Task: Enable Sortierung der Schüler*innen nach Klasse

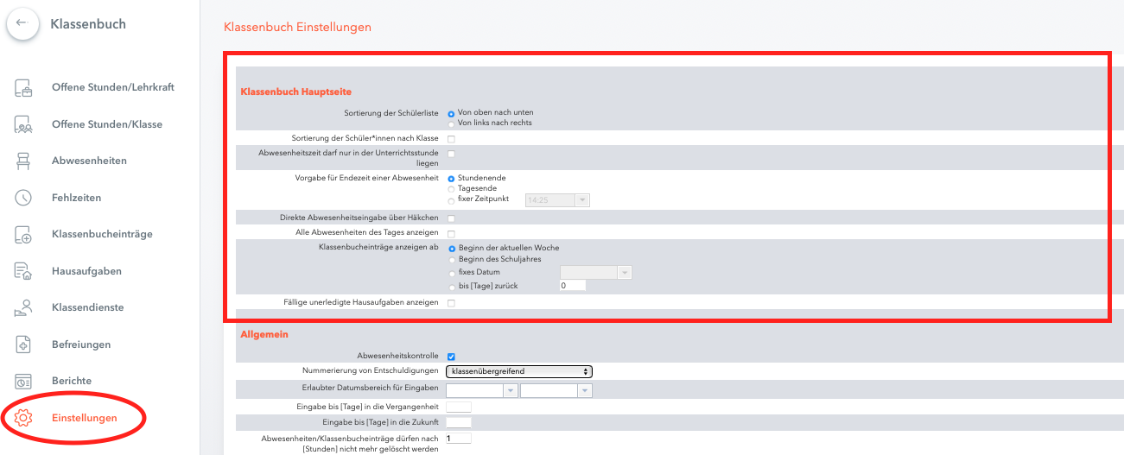Action: (x=451, y=138)
